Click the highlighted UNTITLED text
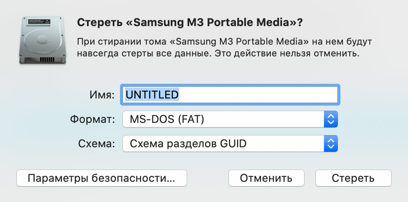The width and height of the screenshot is (408, 202). coord(152,95)
